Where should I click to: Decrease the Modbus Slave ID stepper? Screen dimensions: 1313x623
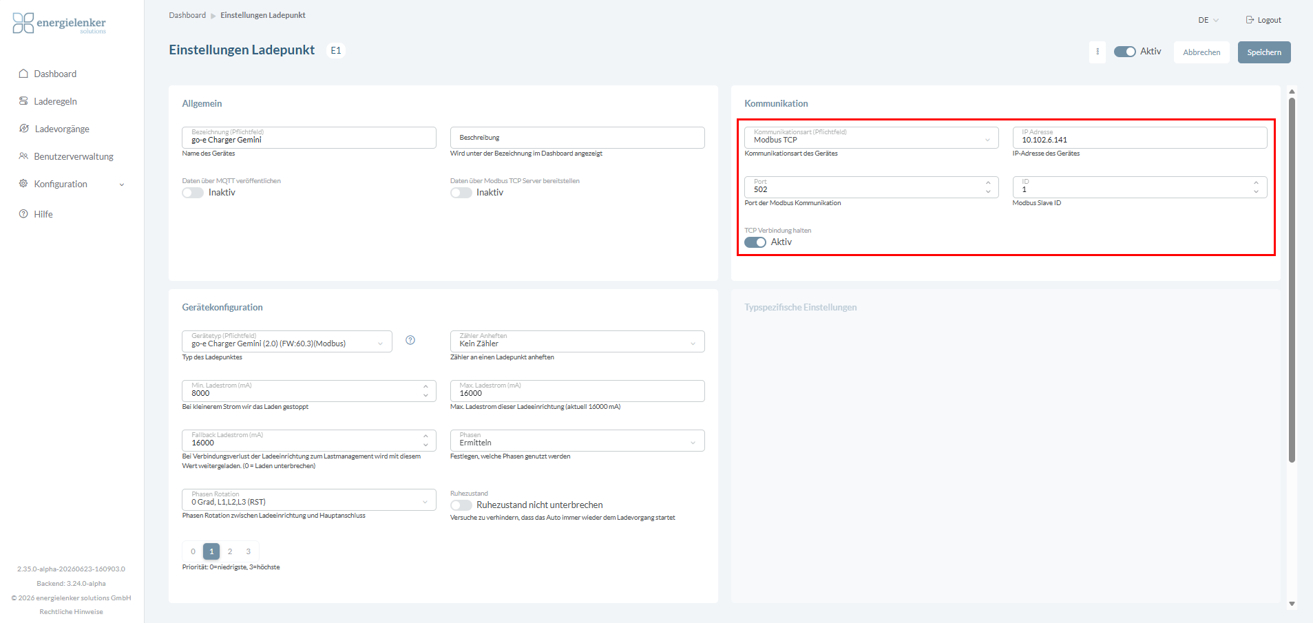click(x=1256, y=191)
